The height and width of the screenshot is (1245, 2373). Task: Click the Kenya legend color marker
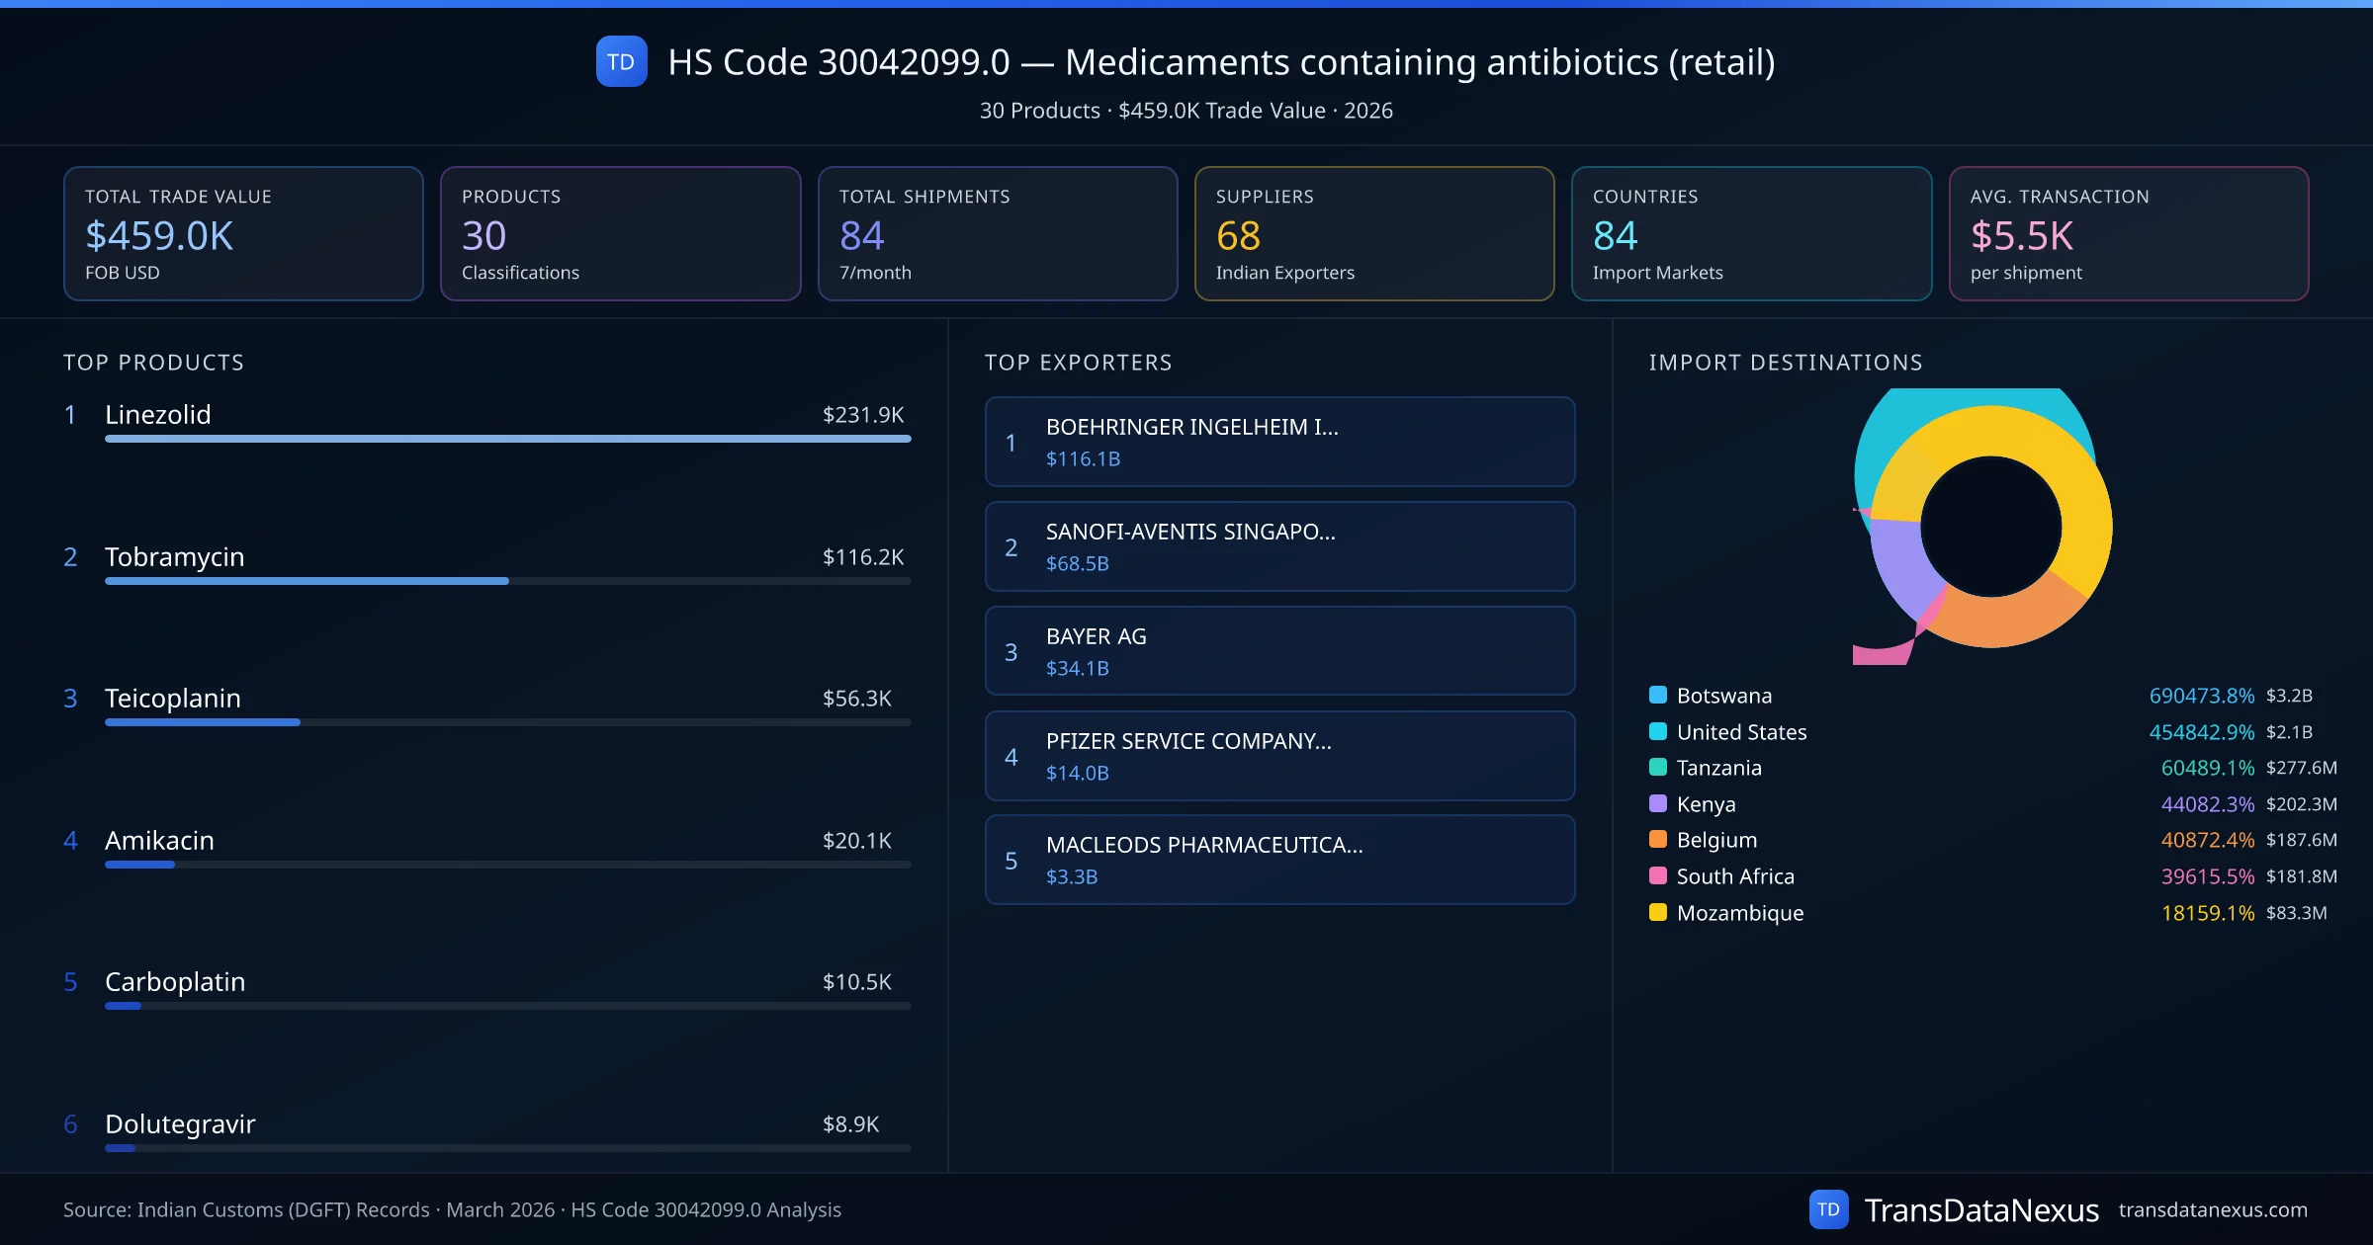tap(1657, 804)
